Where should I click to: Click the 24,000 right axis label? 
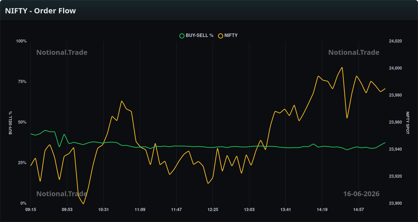tap(395, 68)
